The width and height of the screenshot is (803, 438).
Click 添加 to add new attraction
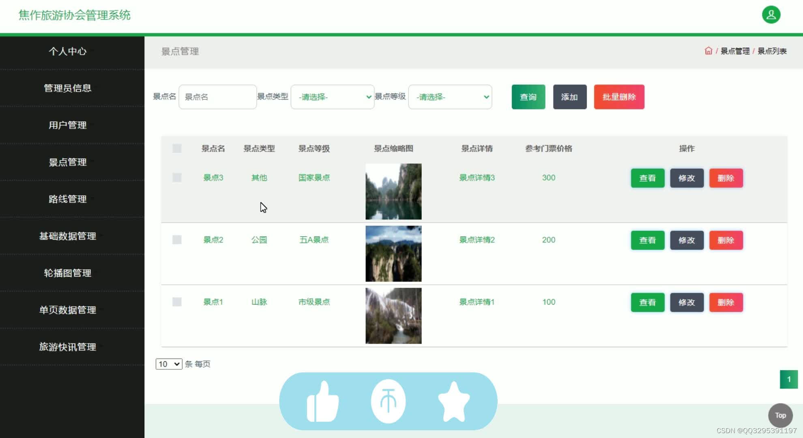click(569, 97)
